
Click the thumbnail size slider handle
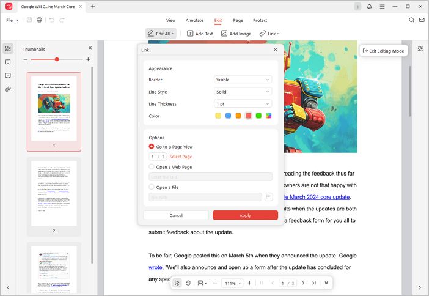57,59
